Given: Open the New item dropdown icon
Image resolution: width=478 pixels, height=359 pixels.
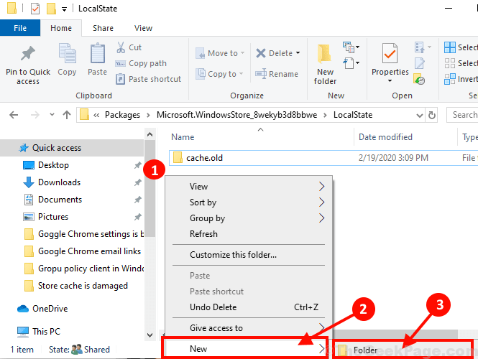Looking at the screenshot, I should [351, 47].
